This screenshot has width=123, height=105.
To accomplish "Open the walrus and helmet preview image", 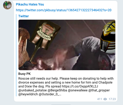I will [67, 45].
